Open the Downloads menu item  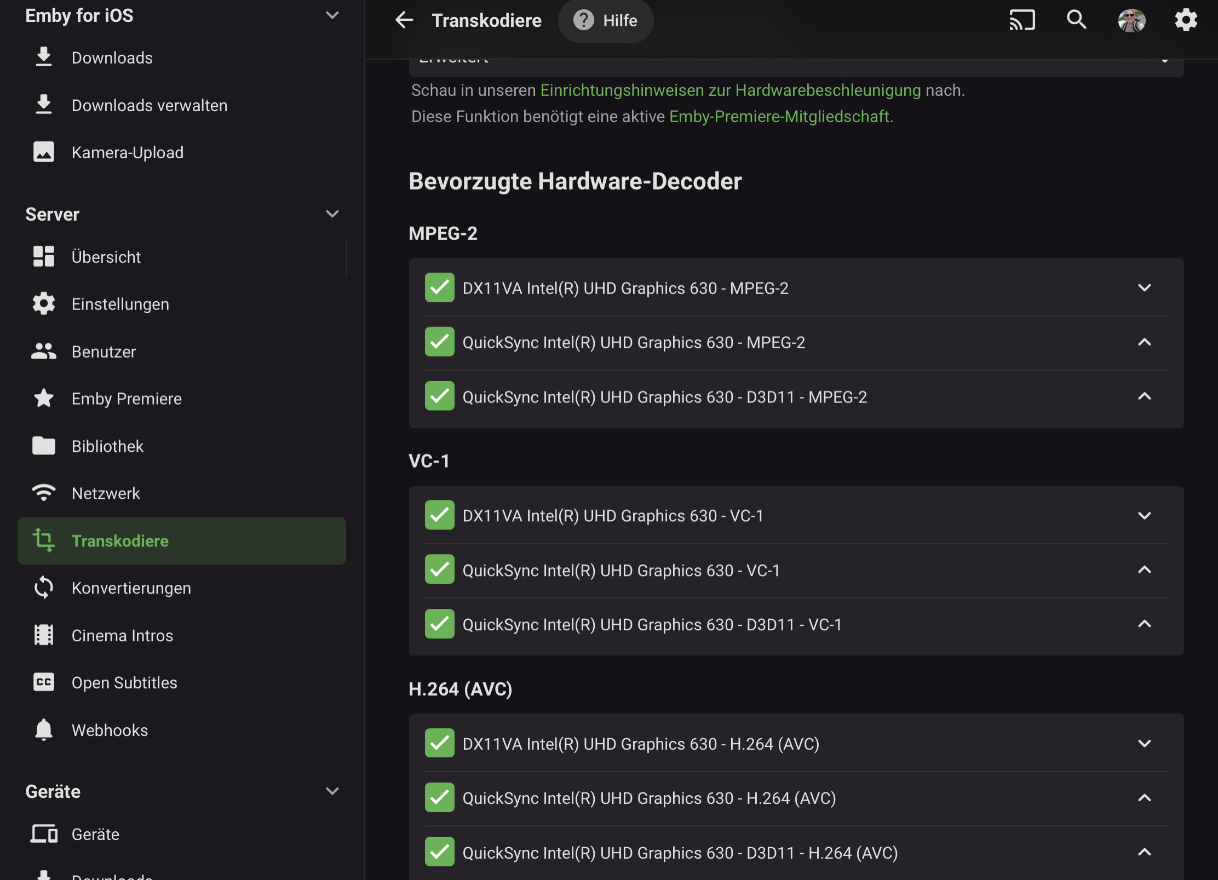coord(182,57)
